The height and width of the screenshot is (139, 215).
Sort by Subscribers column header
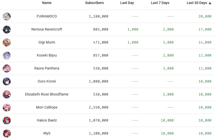94,3
